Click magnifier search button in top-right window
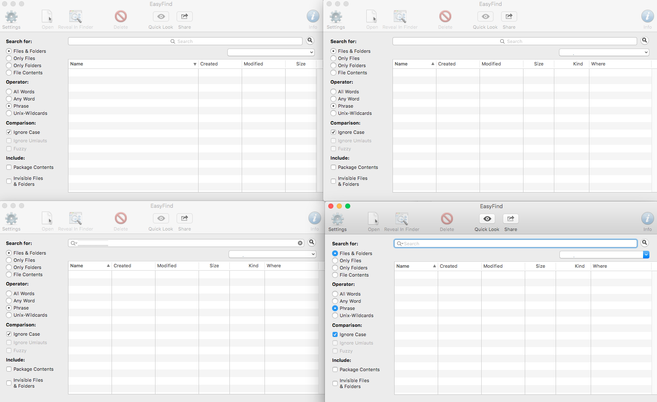 click(x=645, y=41)
